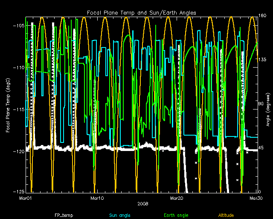Screen dimensions: 273x219
Task: Click the 2008 year label below the axis
Action: coord(142,204)
